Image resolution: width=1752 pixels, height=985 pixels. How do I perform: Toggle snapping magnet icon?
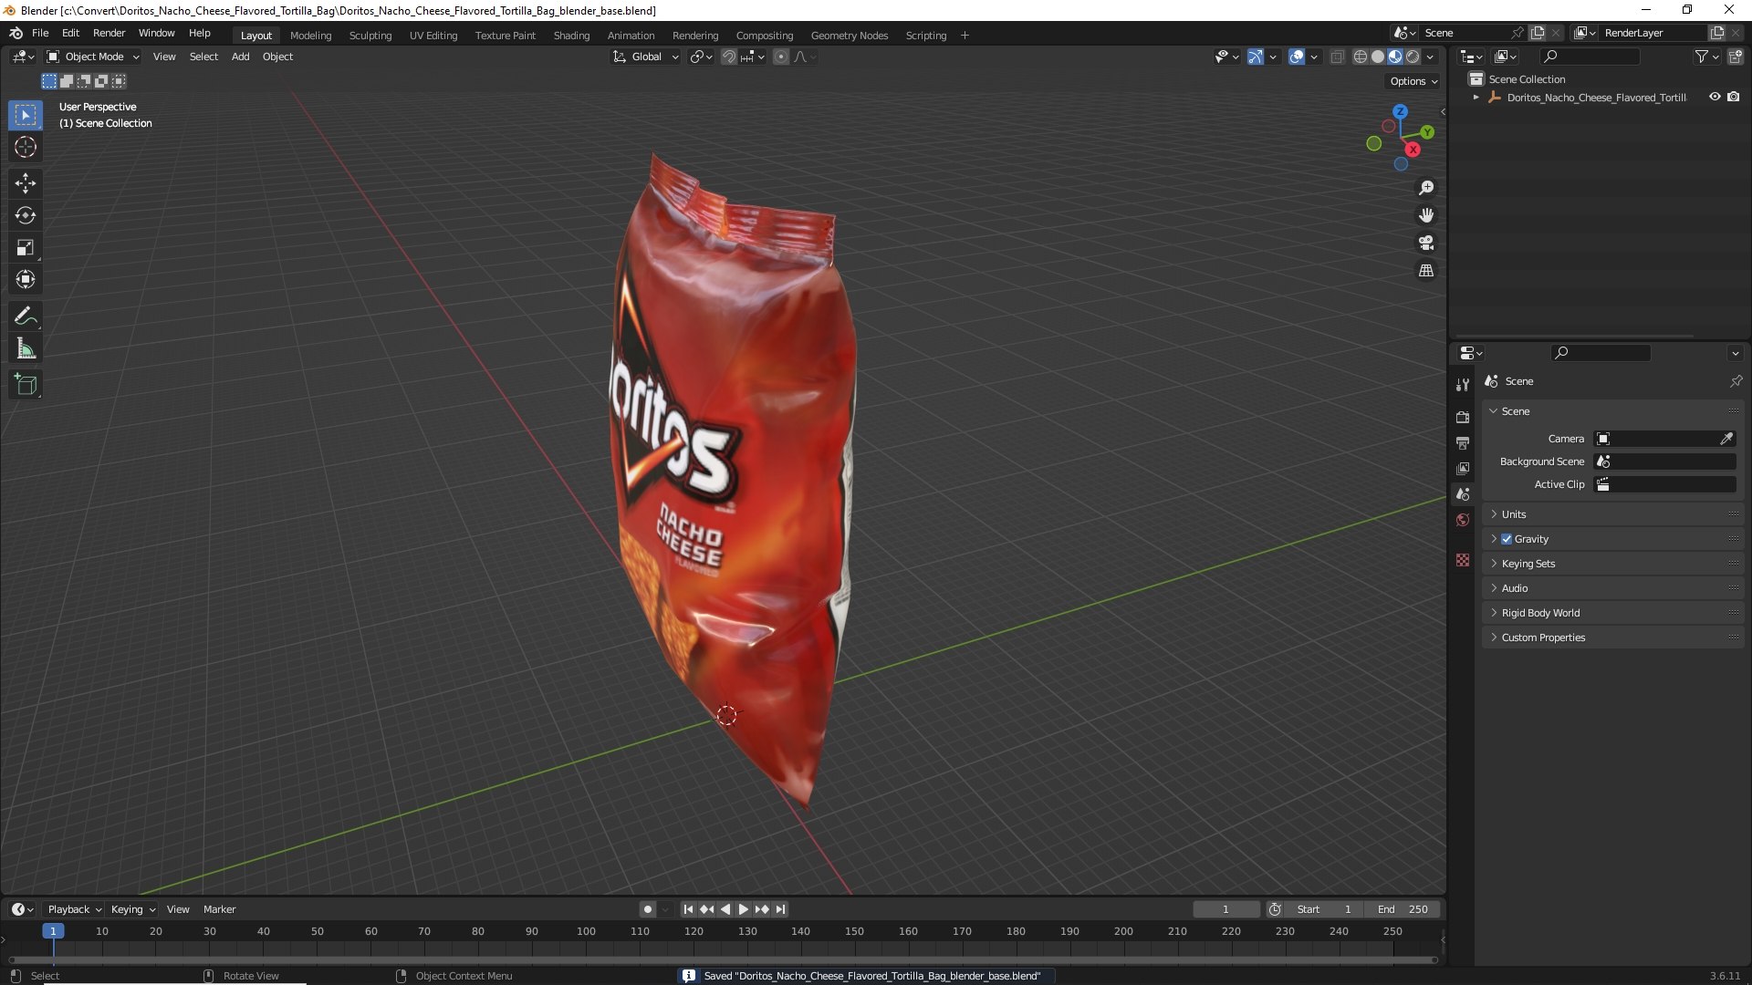(729, 57)
